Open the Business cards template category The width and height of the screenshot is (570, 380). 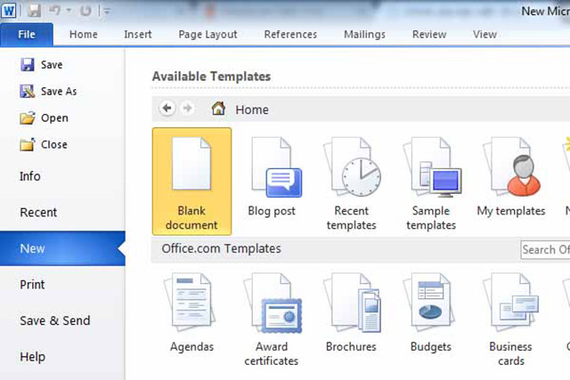click(x=510, y=320)
